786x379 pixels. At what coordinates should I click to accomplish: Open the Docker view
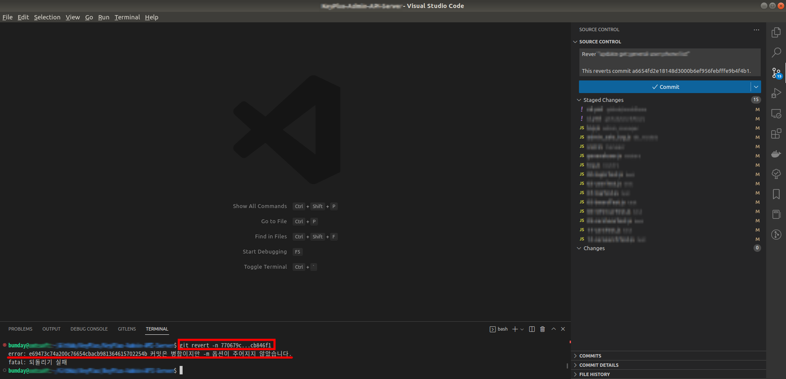776,154
